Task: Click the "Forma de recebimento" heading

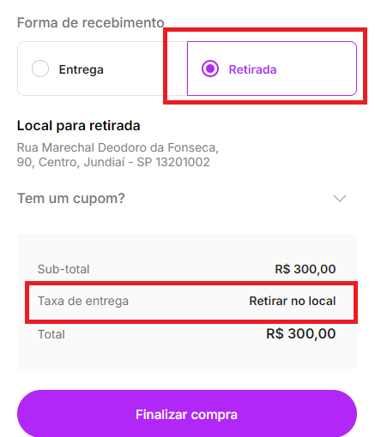Action: [x=91, y=22]
